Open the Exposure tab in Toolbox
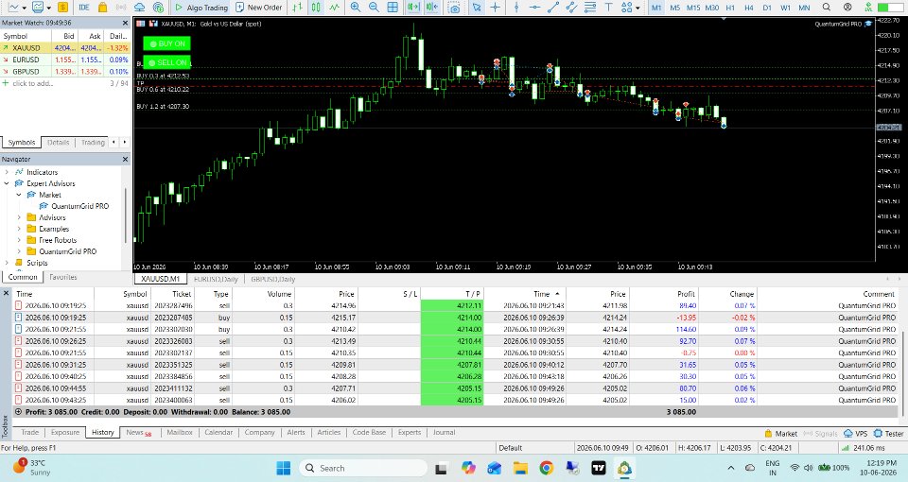 click(x=65, y=432)
